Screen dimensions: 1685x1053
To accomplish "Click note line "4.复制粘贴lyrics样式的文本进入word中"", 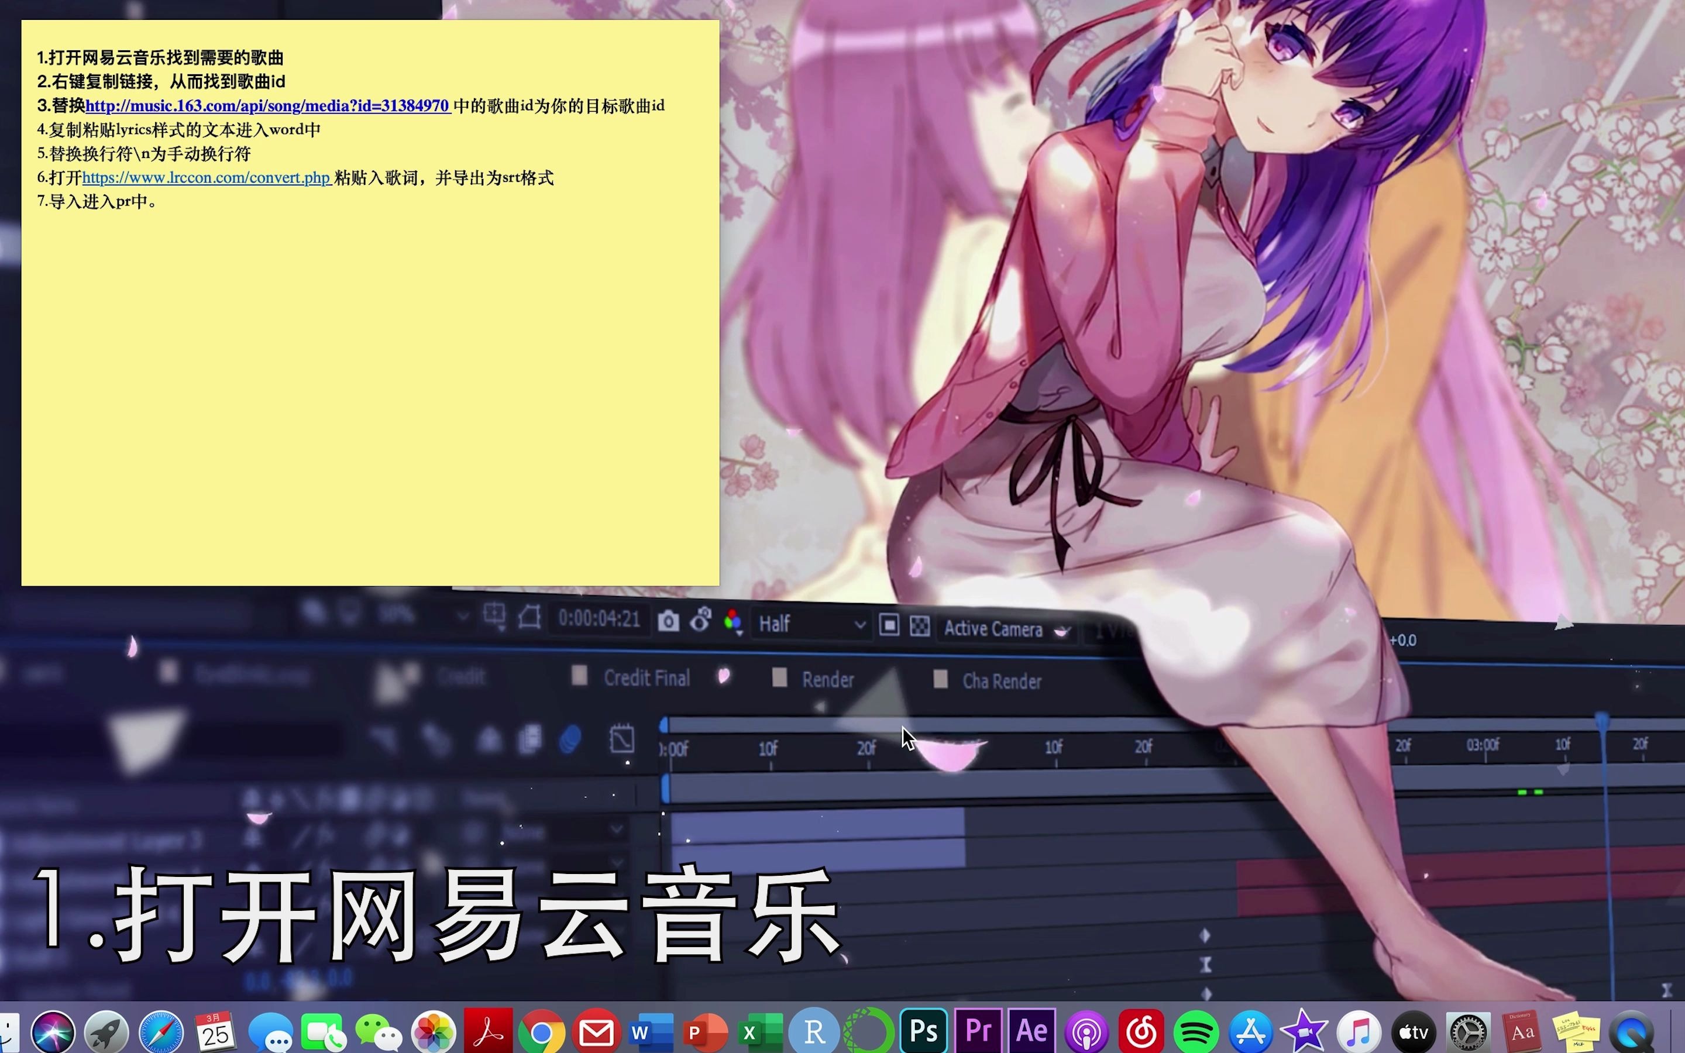I will click(179, 129).
